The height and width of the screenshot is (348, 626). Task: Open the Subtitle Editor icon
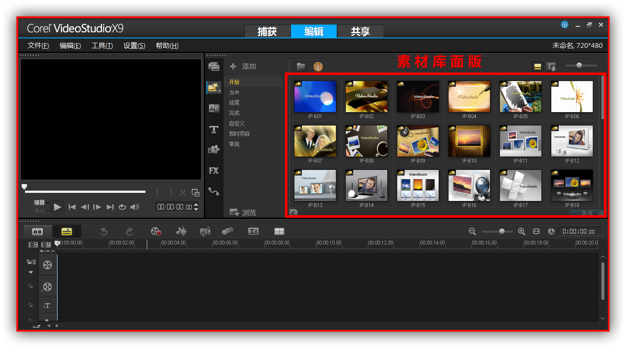253,232
